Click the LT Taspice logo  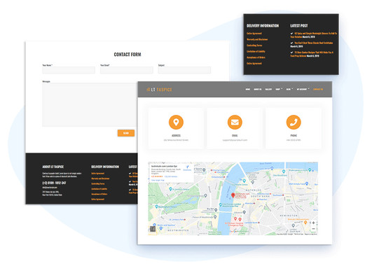pyautogui.click(x=159, y=90)
